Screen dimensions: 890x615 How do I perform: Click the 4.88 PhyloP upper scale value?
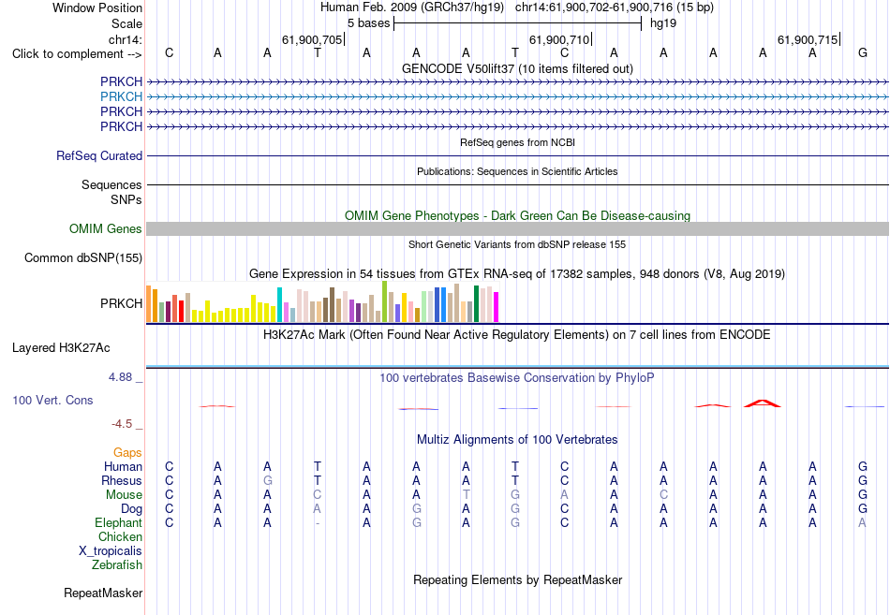(x=120, y=377)
